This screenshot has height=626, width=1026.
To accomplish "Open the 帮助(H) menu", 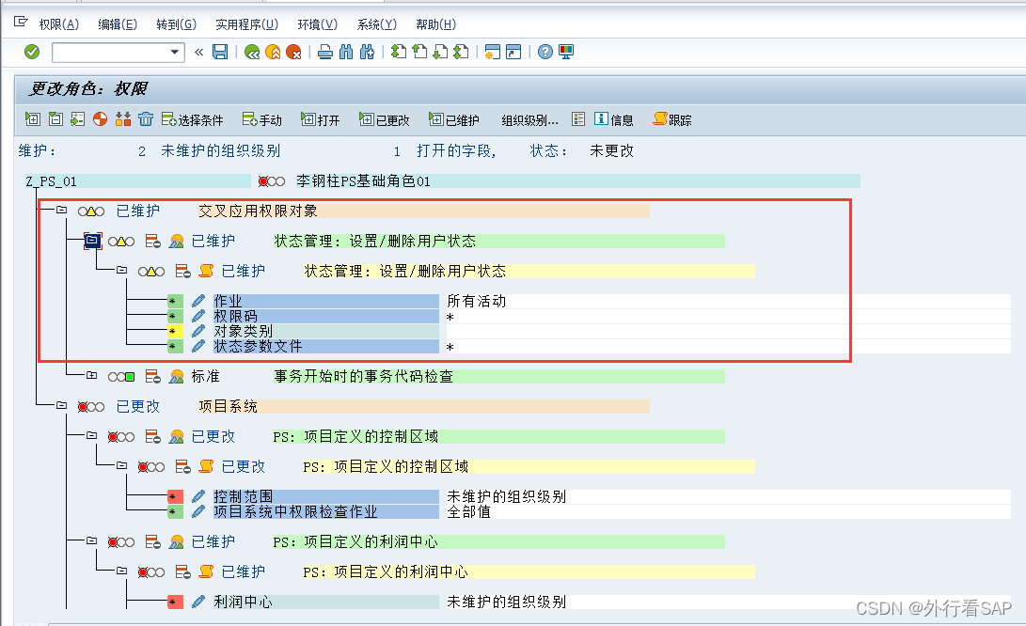I will pyautogui.click(x=435, y=24).
